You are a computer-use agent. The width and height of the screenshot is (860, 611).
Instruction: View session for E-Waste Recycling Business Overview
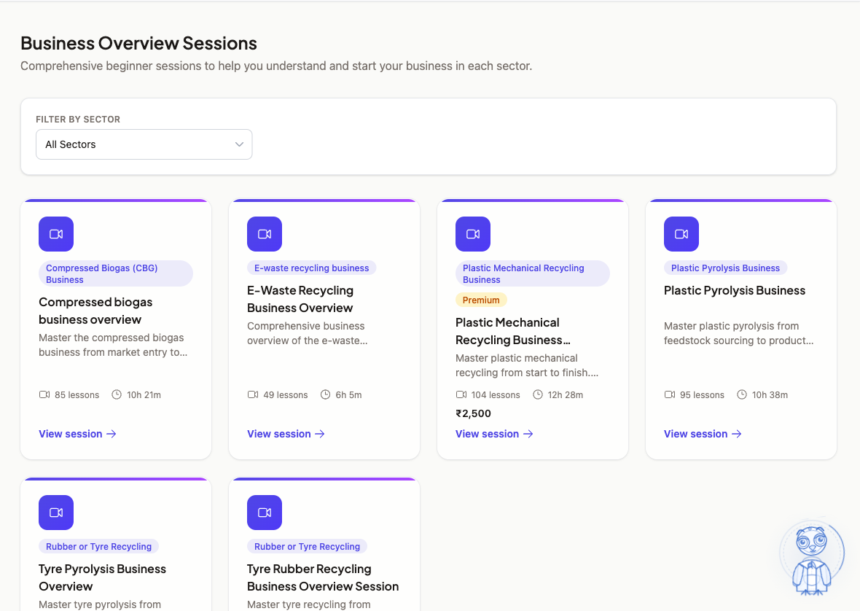point(286,434)
